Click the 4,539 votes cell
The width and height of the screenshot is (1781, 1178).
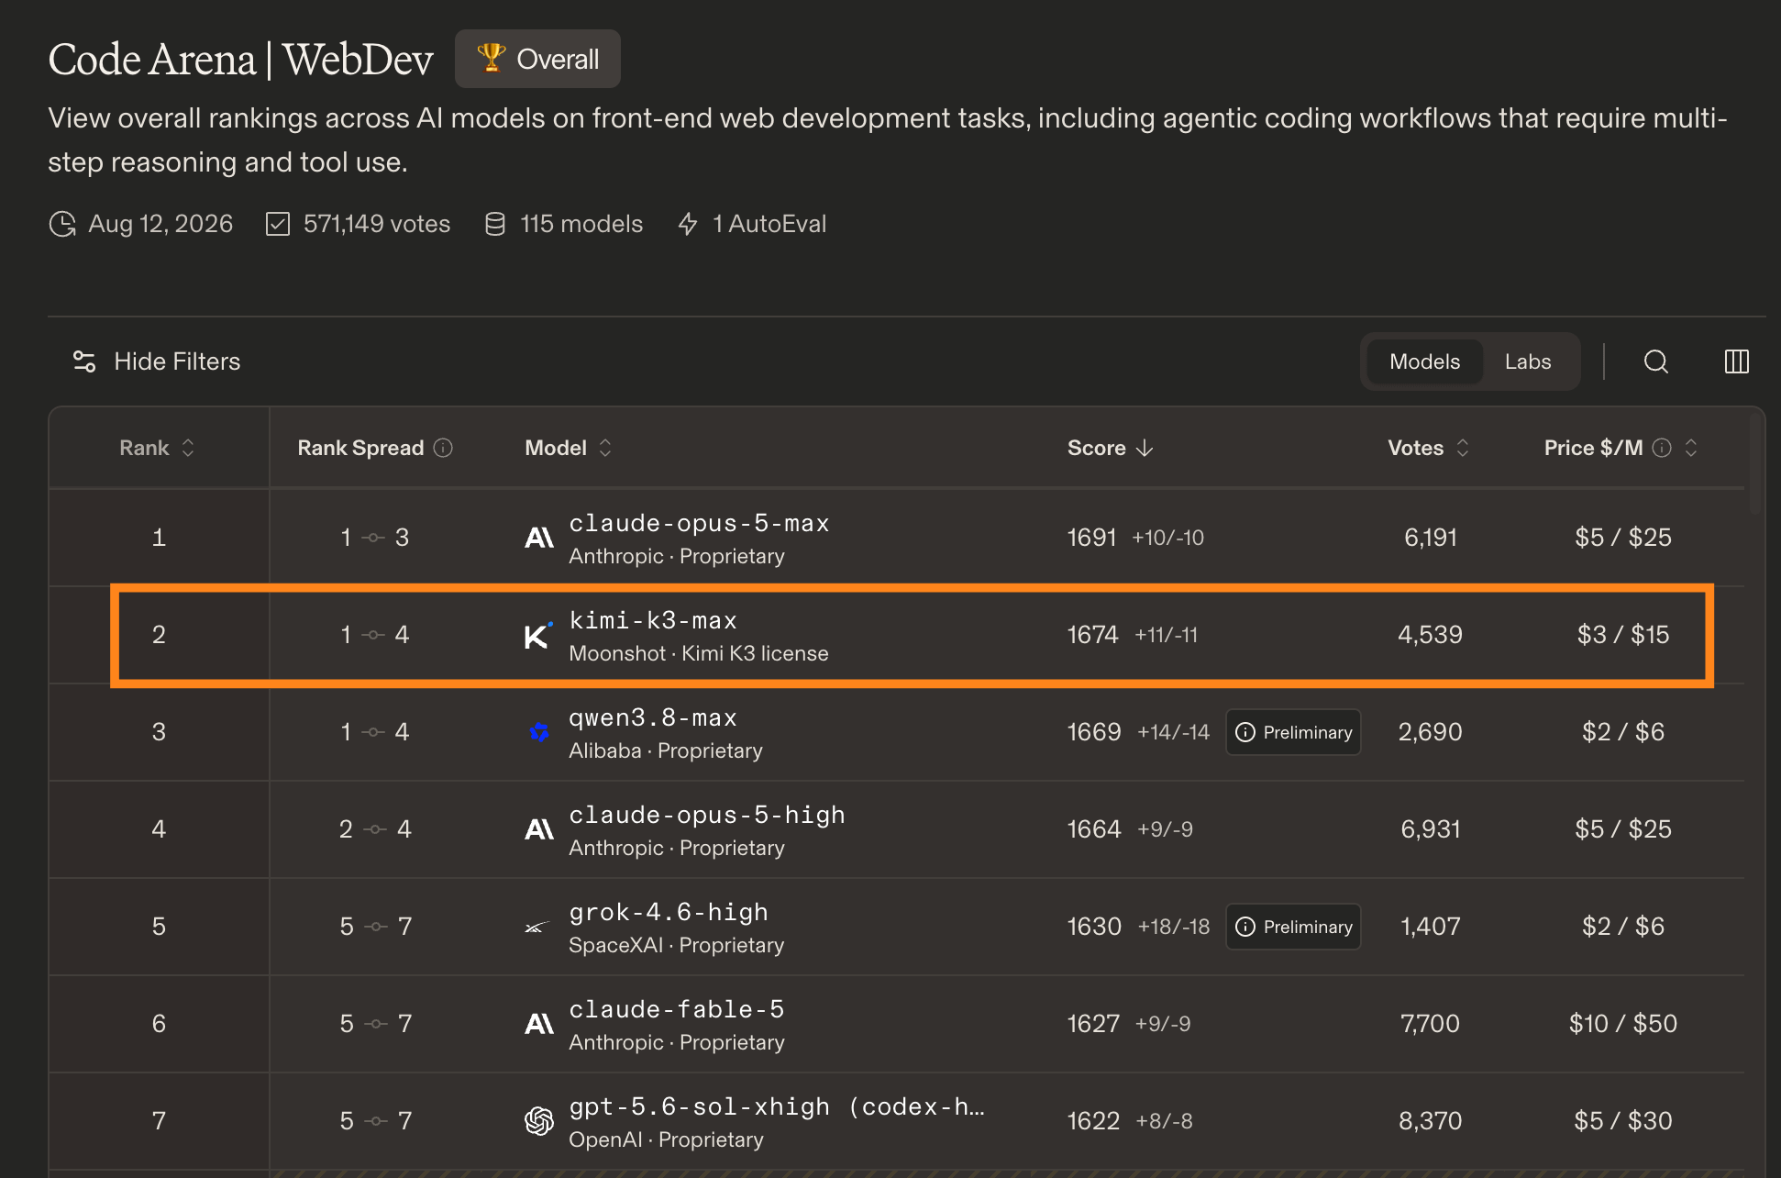pos(1430,635)
